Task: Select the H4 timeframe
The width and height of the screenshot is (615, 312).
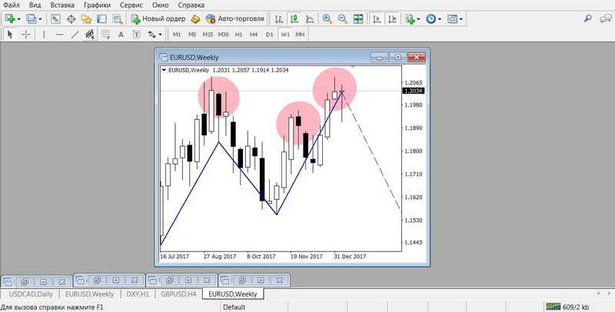Action: 254,34
